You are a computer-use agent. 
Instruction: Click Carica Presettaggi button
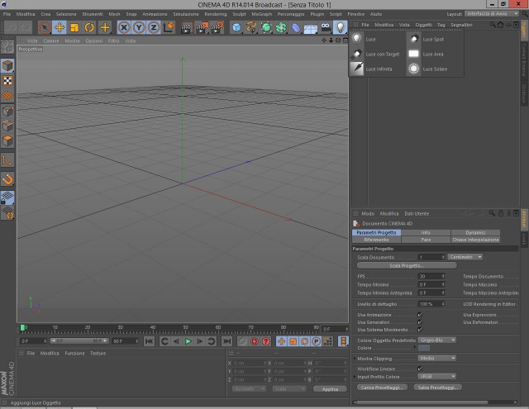coord(382,388)
